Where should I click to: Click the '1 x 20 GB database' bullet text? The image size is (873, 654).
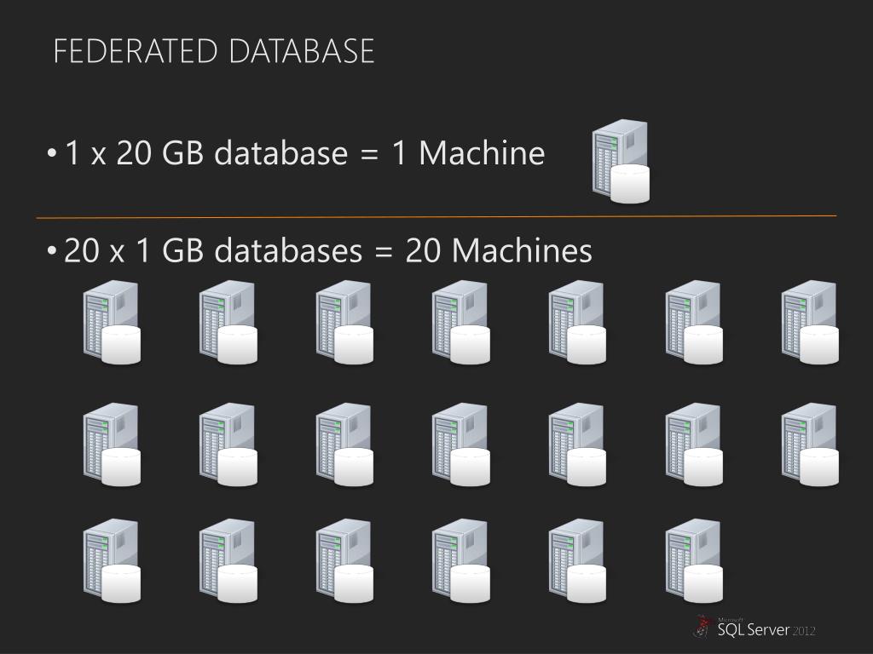tap(206, 152)
